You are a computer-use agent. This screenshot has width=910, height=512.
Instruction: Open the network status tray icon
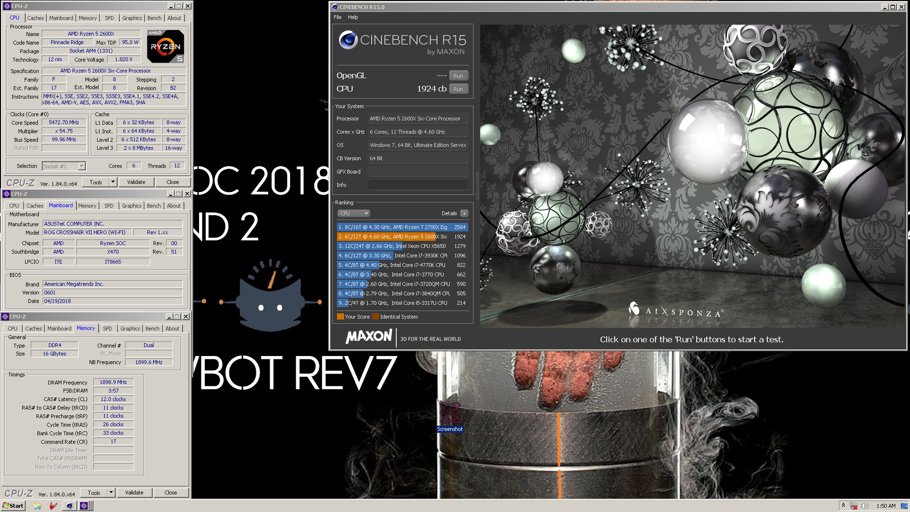pos(854,506)
